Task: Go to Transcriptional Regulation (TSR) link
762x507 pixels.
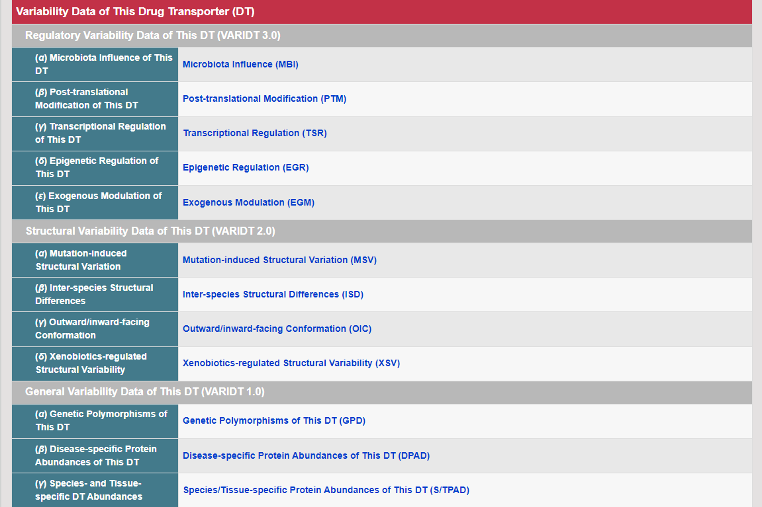Action: (x=255, y=133)
